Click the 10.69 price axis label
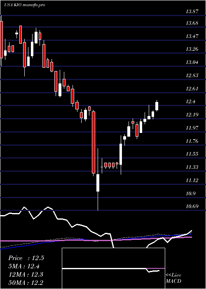This screenshot has width=206, height=289. pyautogui.click(x=192, y=206)
